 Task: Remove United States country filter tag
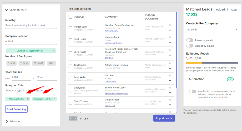[x=54, y=51]
